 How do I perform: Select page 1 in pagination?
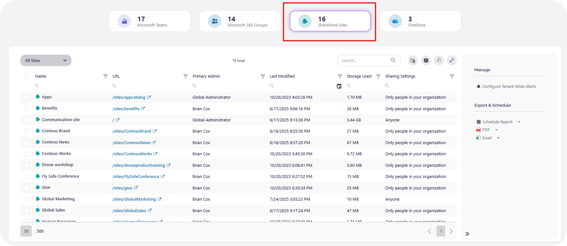pyautogui.click(x=441, y=231)
